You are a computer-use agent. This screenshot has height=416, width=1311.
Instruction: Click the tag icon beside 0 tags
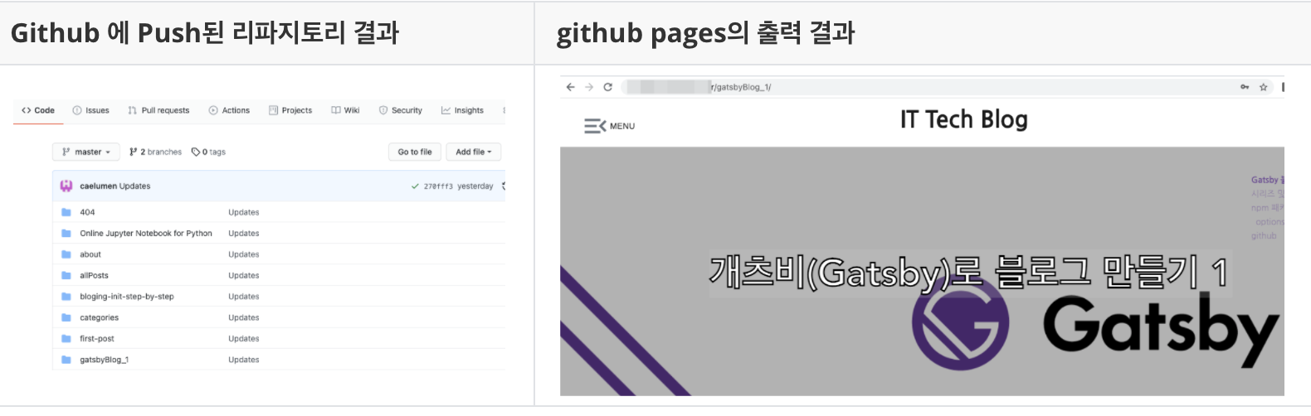pos(196,152)
